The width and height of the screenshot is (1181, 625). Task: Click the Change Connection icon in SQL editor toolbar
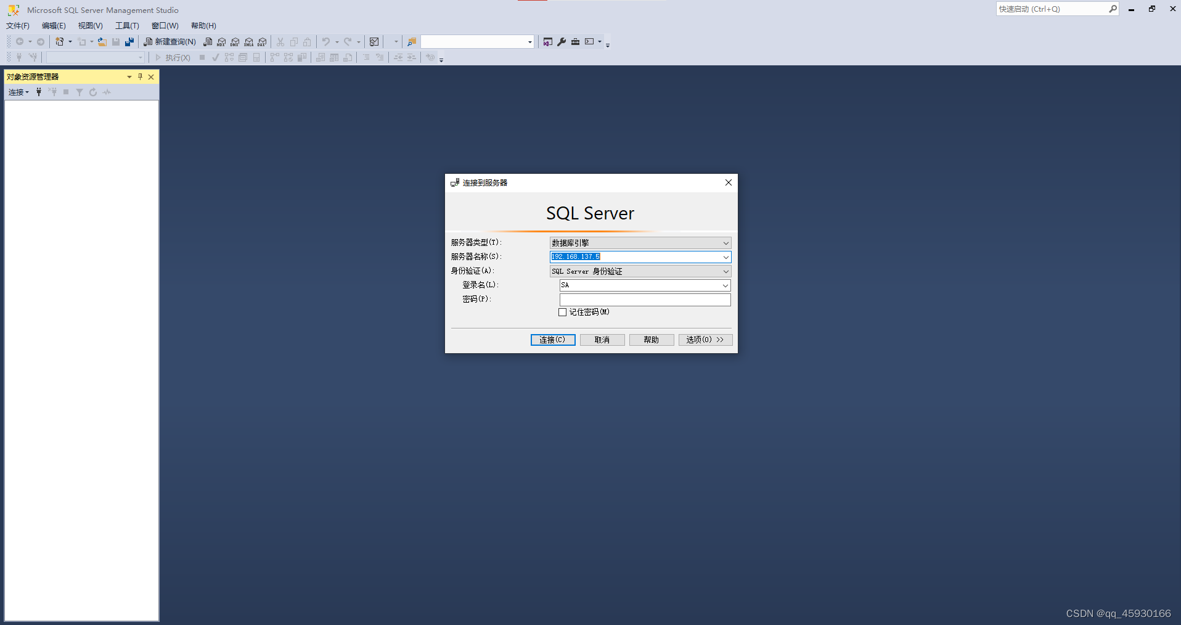pos(33,57)
